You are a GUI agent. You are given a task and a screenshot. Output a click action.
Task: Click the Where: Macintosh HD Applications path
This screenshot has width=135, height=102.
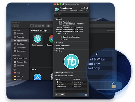pyautogui.click(x=73, y=28)
